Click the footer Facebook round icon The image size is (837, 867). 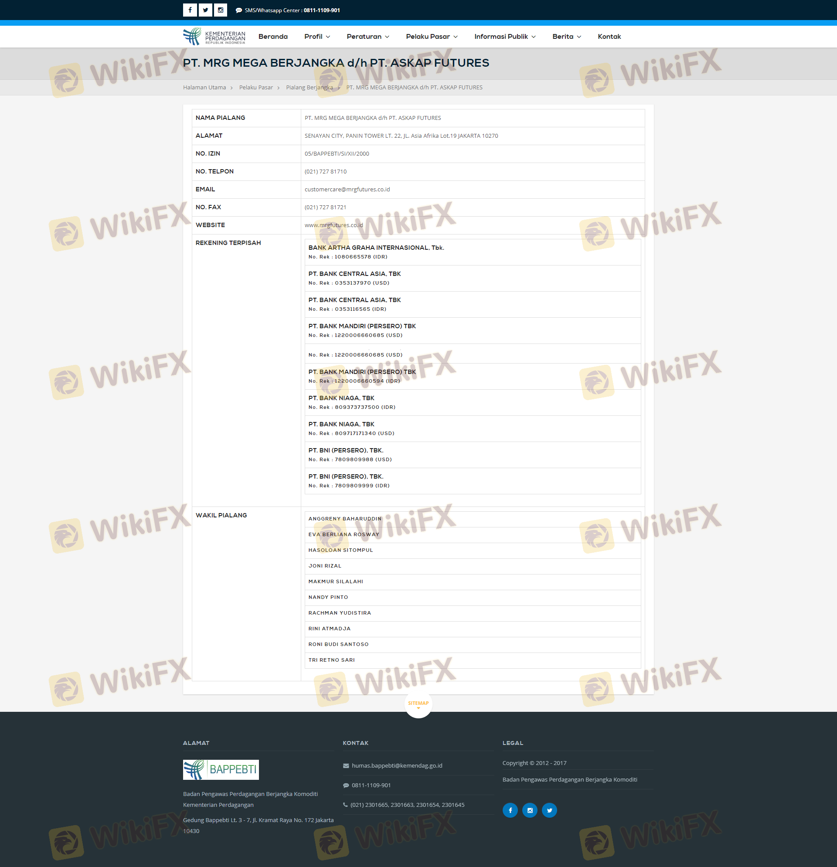[x=510, y=810]
